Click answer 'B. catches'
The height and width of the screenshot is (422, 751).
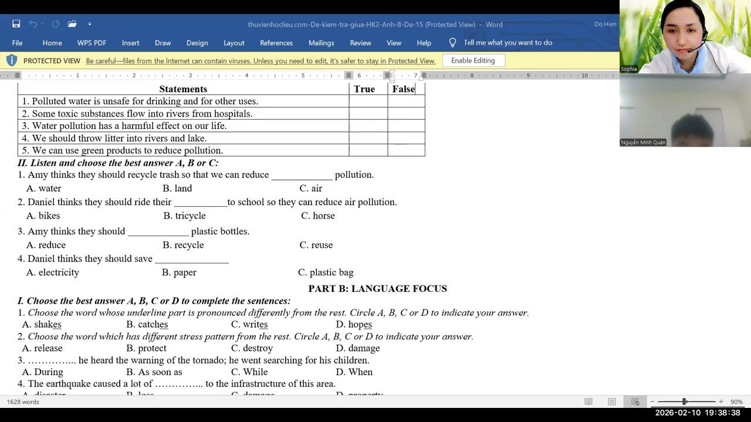[147, 325]
